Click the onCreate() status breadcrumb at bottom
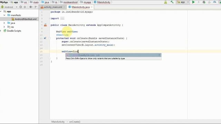 75,122
